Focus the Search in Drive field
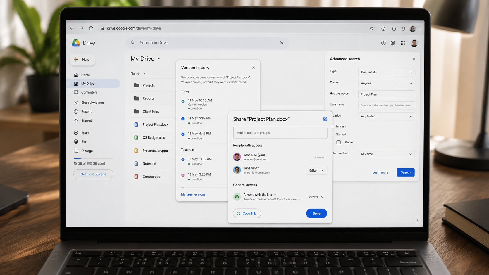The image size is (489, 275). [x=207, y=43]
